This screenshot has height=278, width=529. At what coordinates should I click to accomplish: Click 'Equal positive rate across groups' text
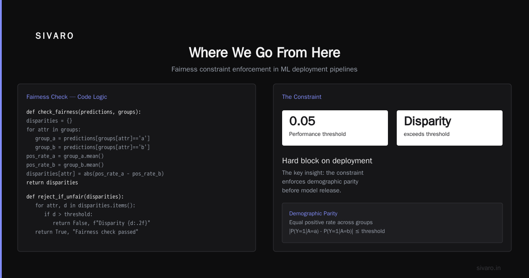[x=331, y=222]
